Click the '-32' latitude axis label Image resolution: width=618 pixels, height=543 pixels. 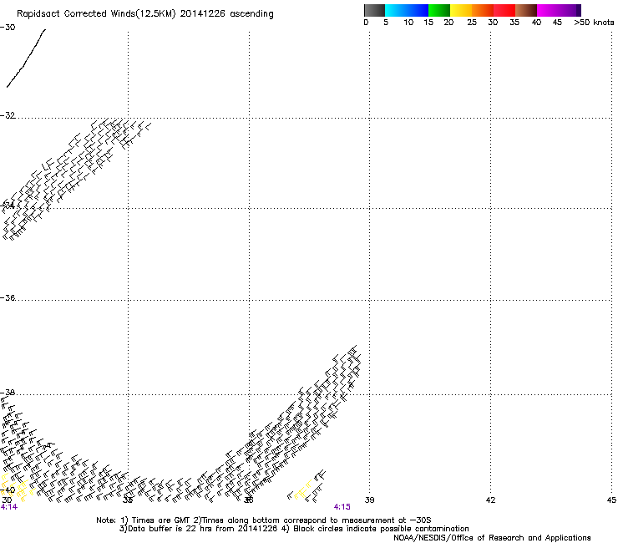8,115
